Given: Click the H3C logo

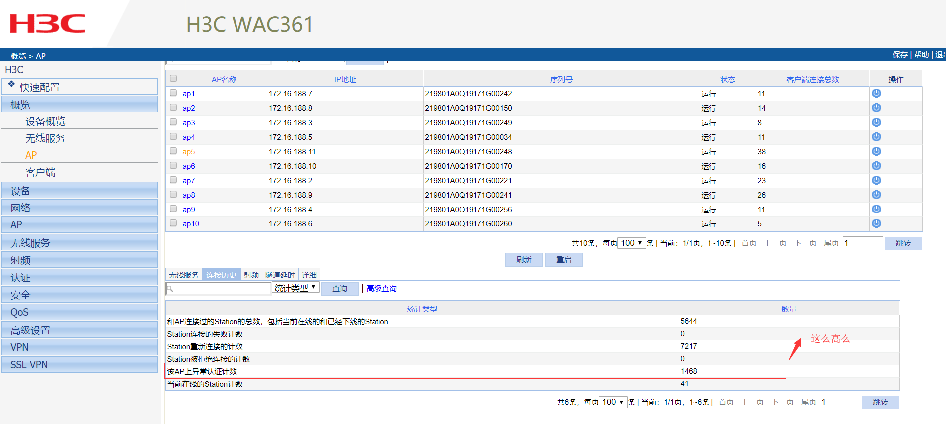Looking at the screenshot, I should (x=48, y=23).
